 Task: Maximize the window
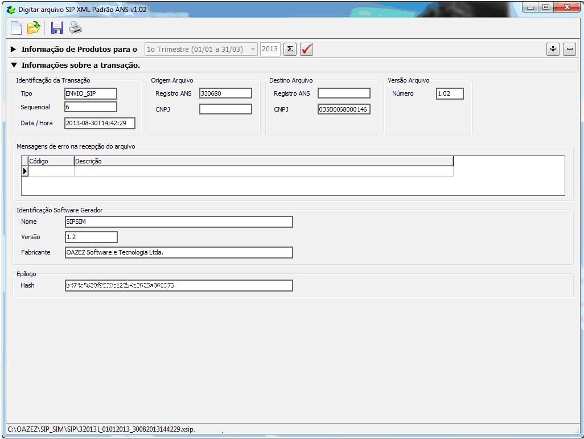pos(546,7)
